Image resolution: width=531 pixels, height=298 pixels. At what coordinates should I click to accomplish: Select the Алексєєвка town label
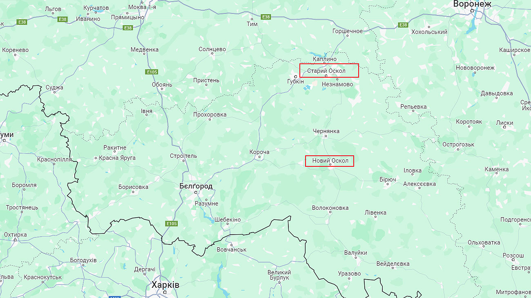click(419, 184)
